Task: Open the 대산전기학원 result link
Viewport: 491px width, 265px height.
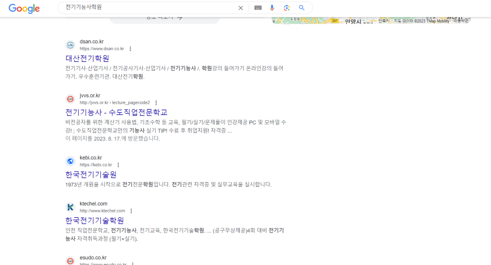Action: click(x=87, y=58)
